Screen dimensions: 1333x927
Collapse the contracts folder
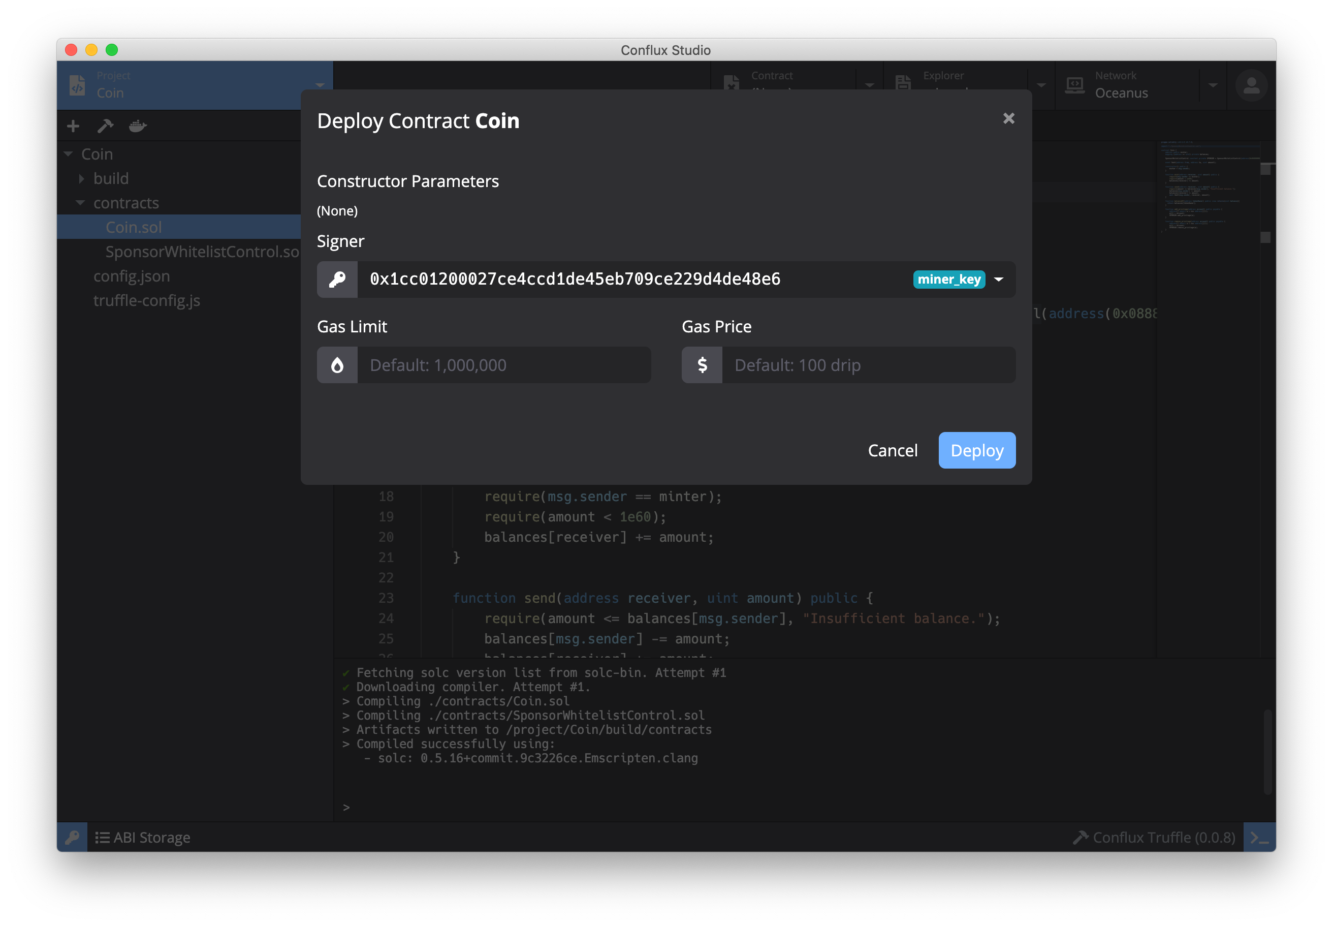pos(81,203)
